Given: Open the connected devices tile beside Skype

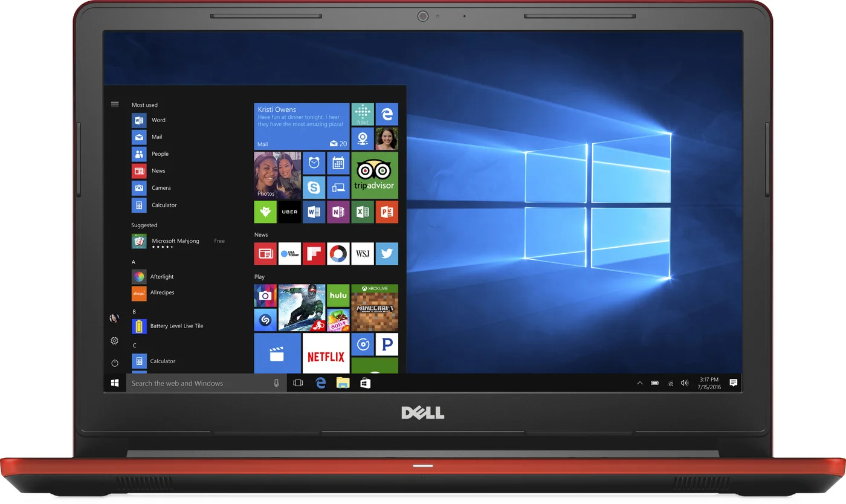Looking at the screenshot, I should (338, 187).
